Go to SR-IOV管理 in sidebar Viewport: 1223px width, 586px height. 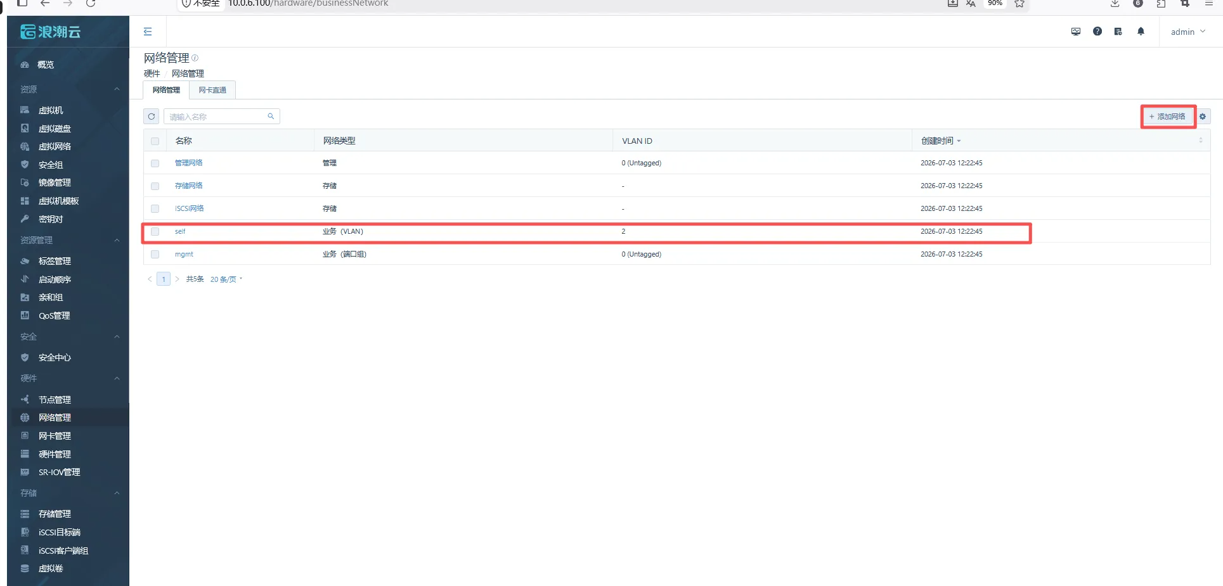click(59, 472)
